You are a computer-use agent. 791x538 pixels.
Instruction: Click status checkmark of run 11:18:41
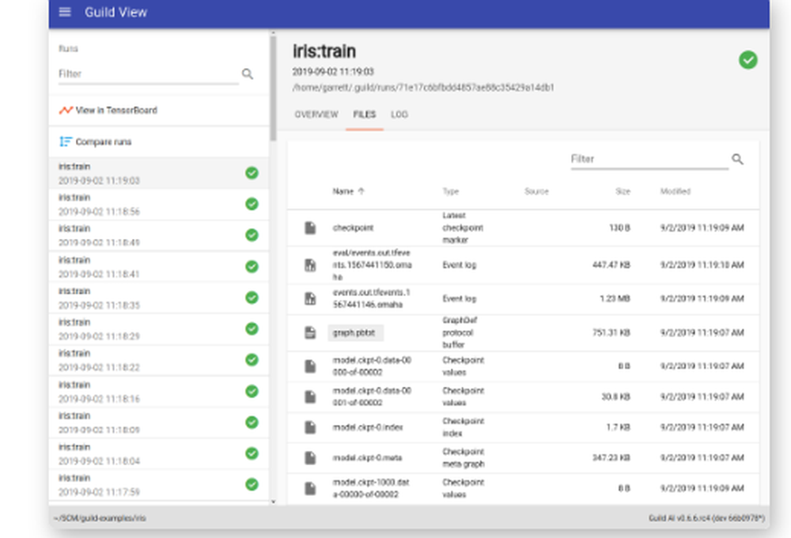point(252,267)
